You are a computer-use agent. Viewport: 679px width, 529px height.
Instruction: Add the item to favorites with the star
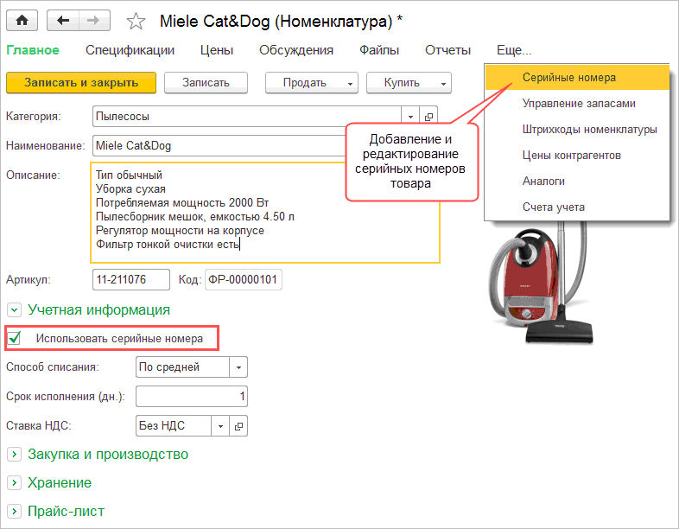(x=136, y=21)
